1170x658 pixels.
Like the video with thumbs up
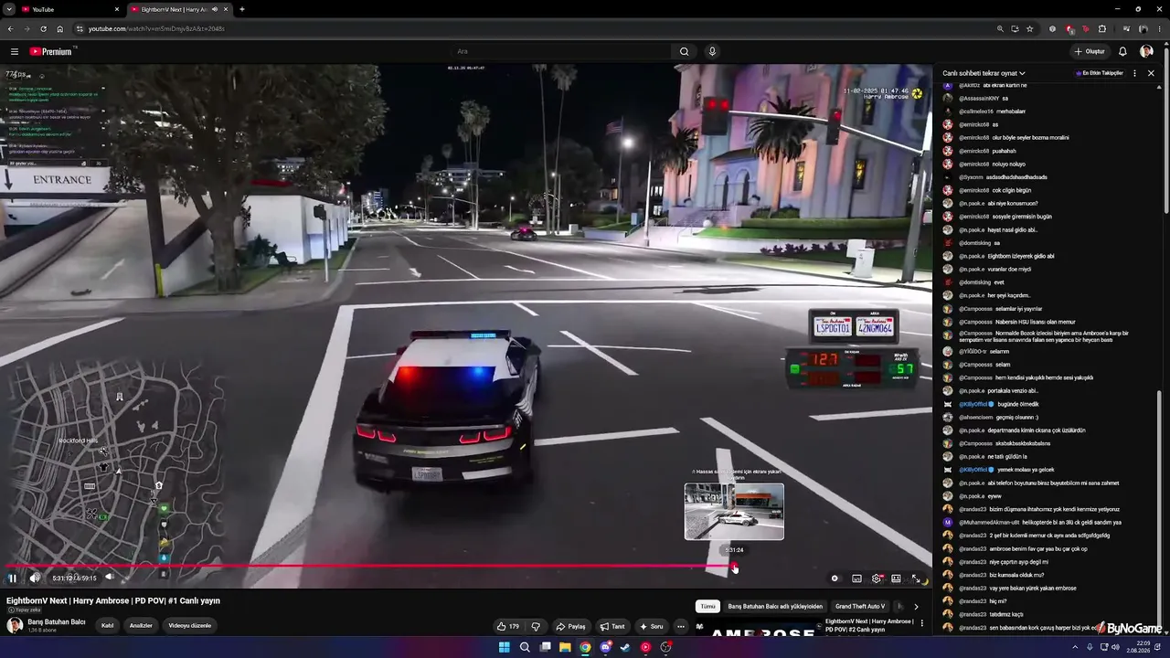tap(508, 626)
